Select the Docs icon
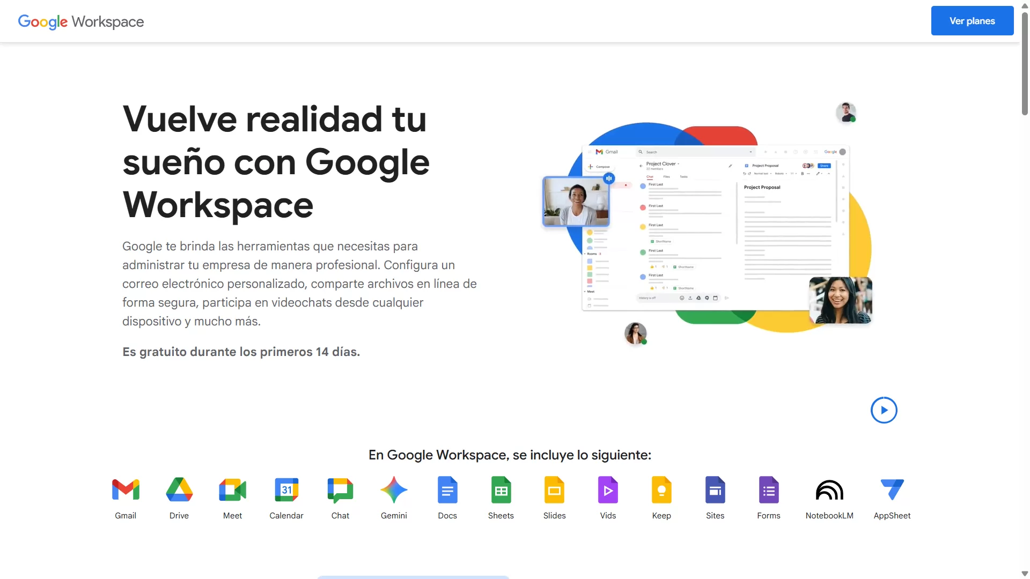Image resolution: width=1030 pixels, height=579 pixels. (447, 489)
